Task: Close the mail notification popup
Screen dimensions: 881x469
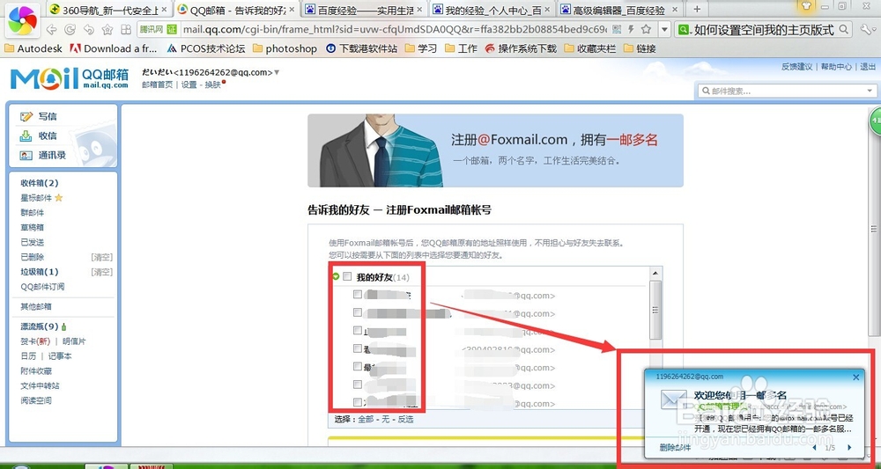Action: [x=855, y=377]
